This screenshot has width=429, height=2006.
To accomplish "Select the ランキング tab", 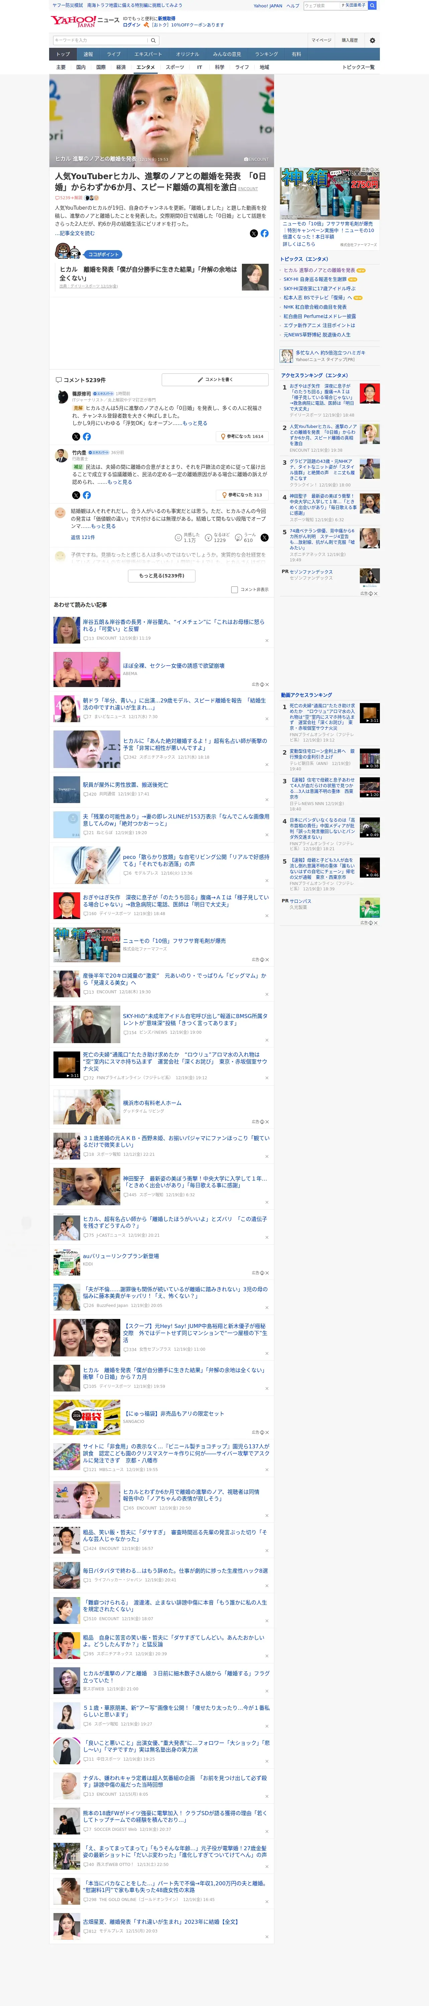I will pyautogui.click(x=266, y=54).
